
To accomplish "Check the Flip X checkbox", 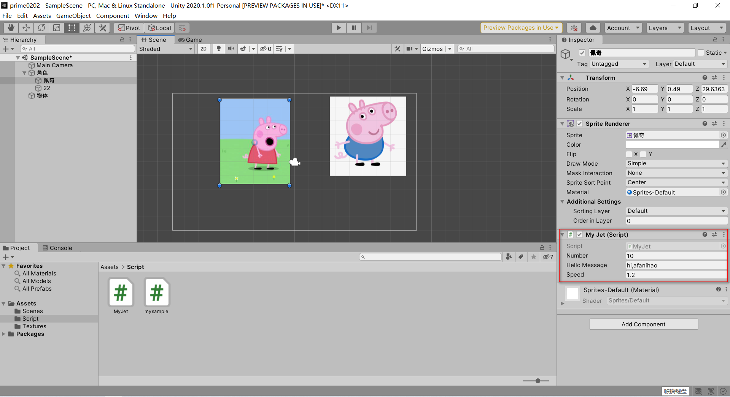I will 629,154.
